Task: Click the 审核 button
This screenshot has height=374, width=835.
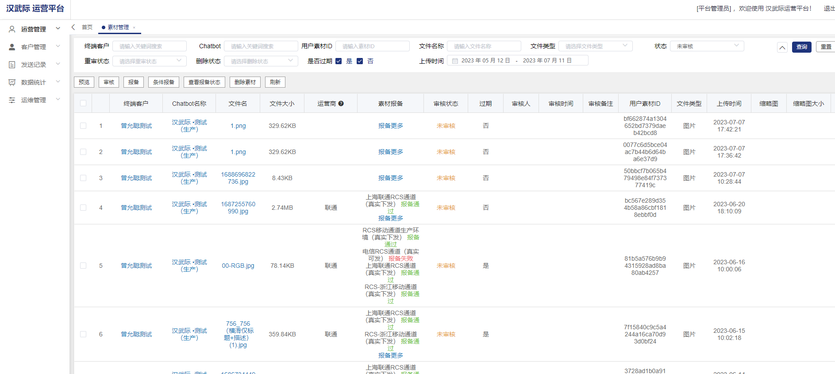Action: coord(109,82)
